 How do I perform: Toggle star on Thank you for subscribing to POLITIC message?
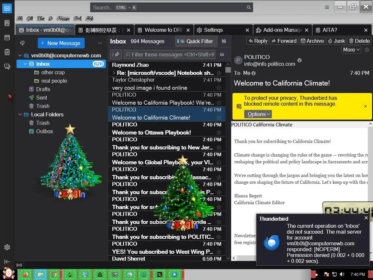coord(219,237)
